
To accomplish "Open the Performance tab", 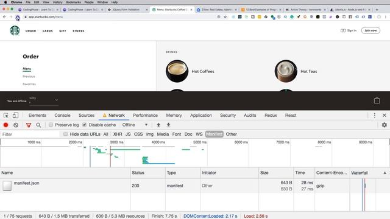I will pyautogui.click(x=145, y=115).
